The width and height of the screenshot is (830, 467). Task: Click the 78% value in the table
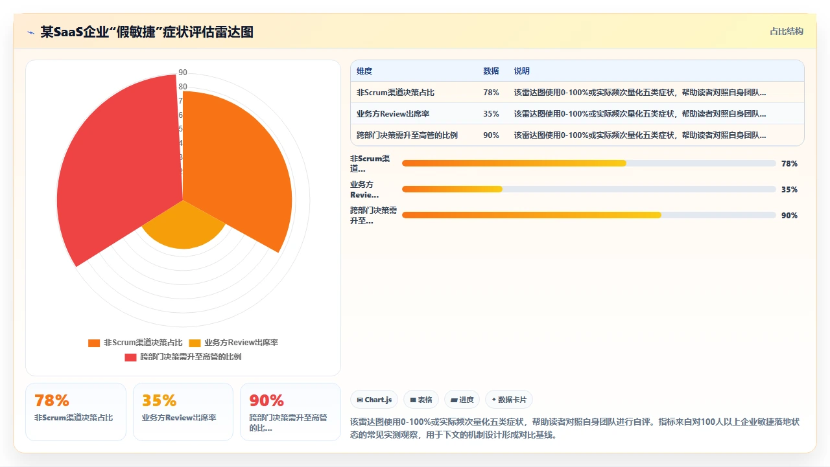click(x=491, y=93)
